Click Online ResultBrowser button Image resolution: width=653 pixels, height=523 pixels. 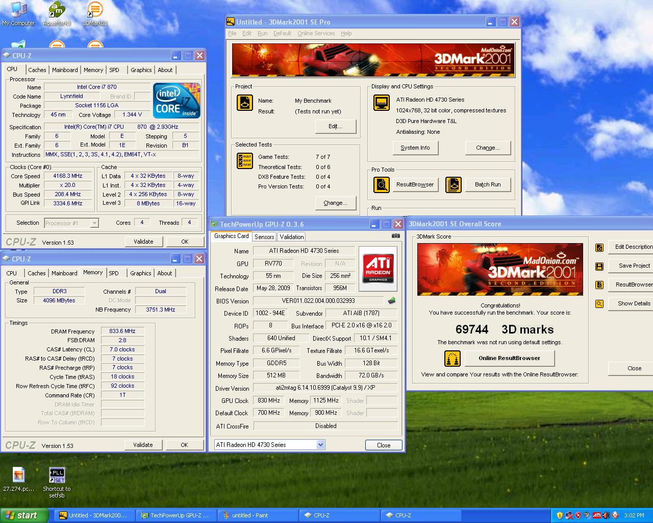pos(509,358)
